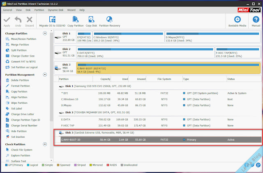Open the Wizard menu
The image size is (263, 173).
tap(71, 10)
